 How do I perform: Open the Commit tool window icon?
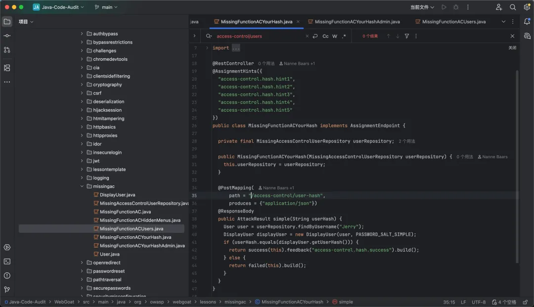click(x=7, y=36)
